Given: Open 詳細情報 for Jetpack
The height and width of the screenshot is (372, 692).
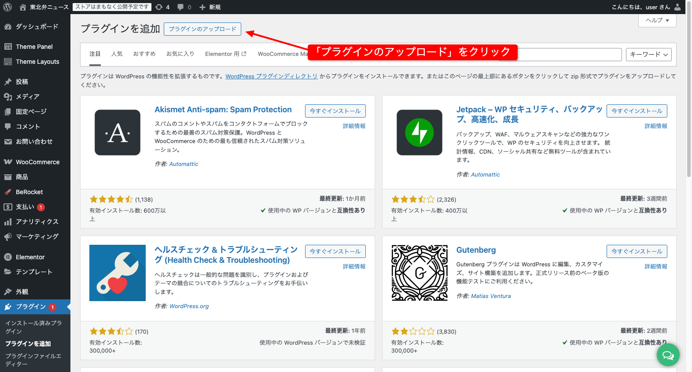Looking at the screenshot, I should [x=656, y=126].
